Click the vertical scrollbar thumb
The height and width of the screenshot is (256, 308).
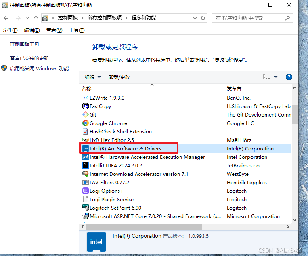(x=295, y=114)
